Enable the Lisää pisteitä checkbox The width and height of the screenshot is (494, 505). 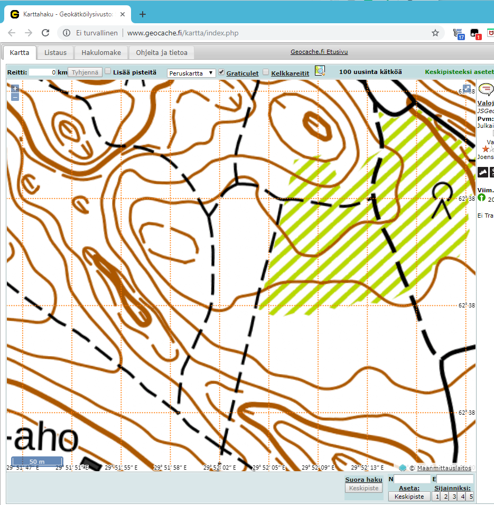point(108,72)
